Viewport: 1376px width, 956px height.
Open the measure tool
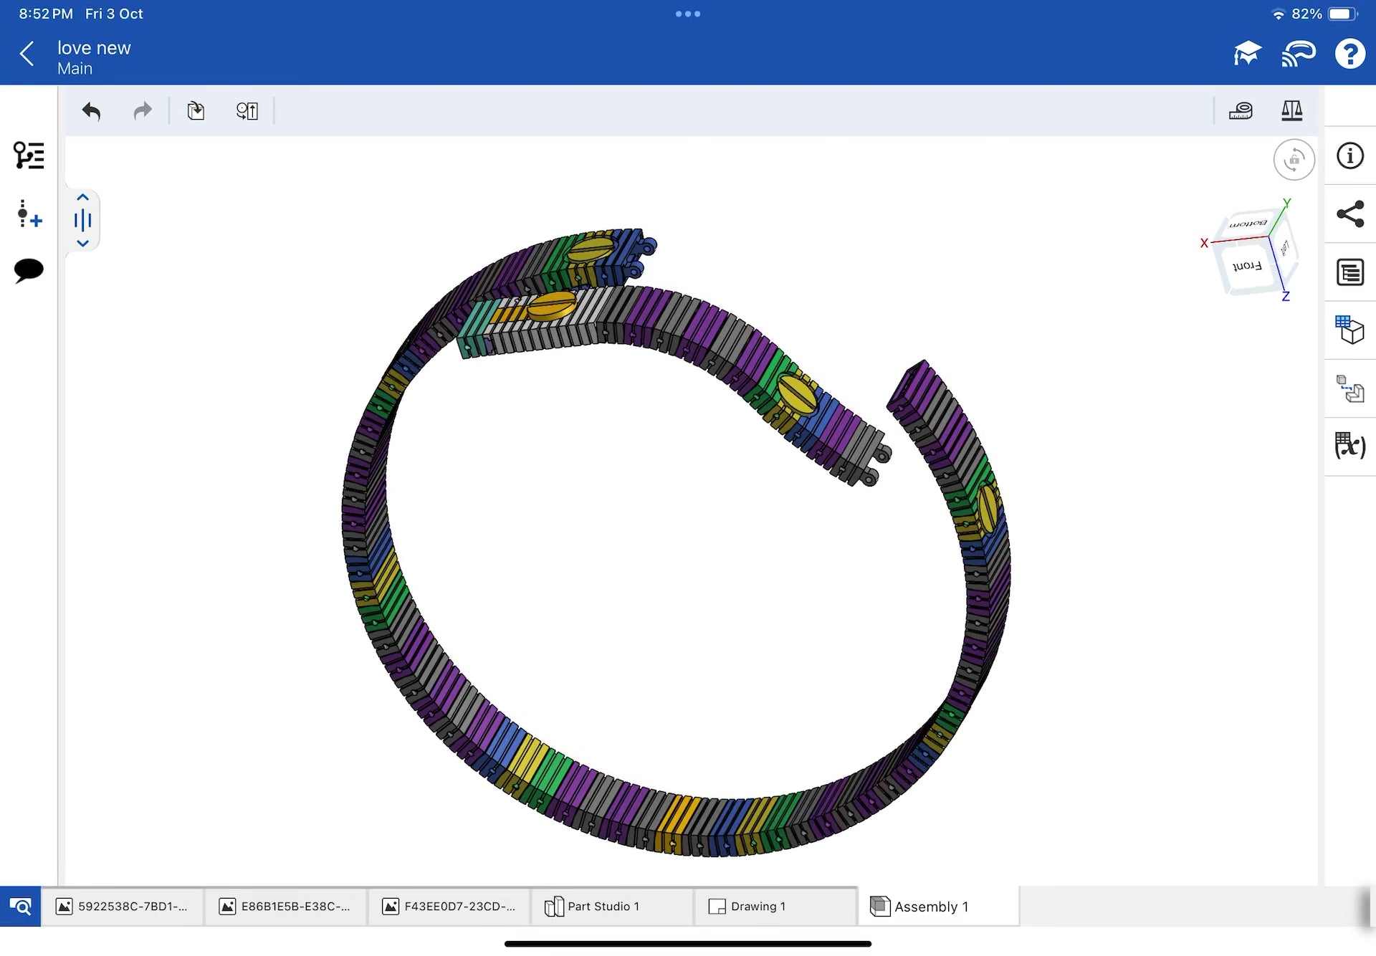pos(1241,111)
